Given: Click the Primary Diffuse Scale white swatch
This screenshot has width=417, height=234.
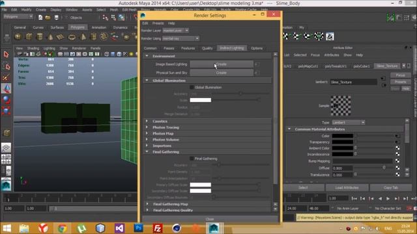Looking at the screenshot, I should pos(201,185).
